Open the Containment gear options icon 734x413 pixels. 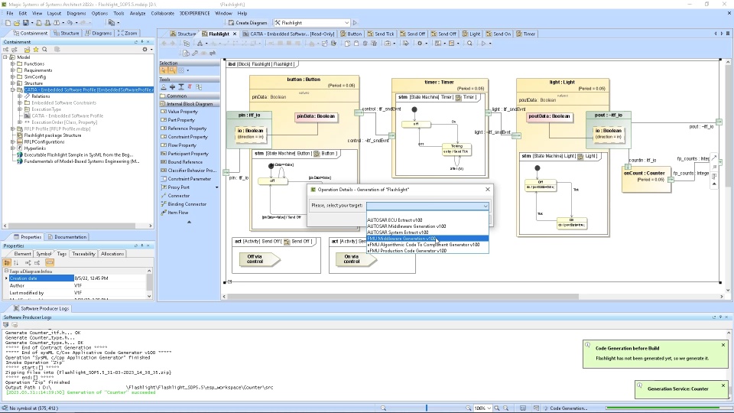tap(145, 49)
